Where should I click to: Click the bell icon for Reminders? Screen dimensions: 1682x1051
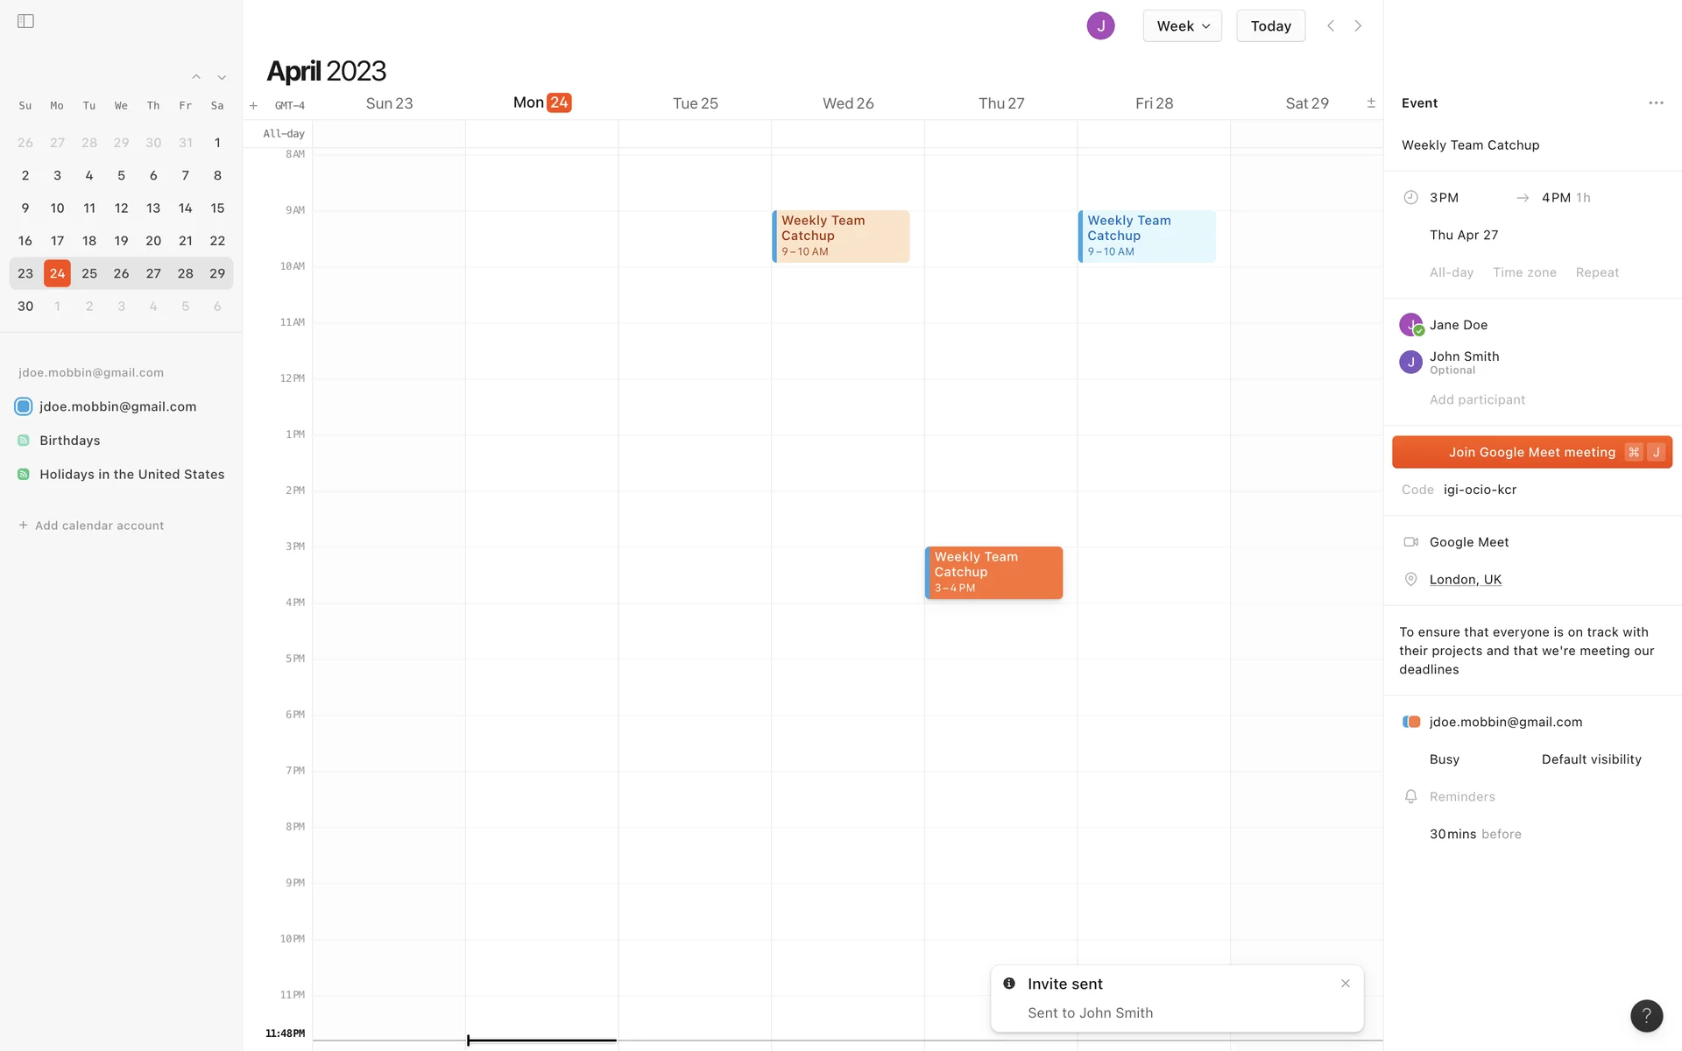click(1410, 797)
